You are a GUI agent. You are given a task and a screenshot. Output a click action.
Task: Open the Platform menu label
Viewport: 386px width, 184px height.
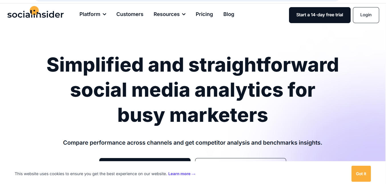90,14
